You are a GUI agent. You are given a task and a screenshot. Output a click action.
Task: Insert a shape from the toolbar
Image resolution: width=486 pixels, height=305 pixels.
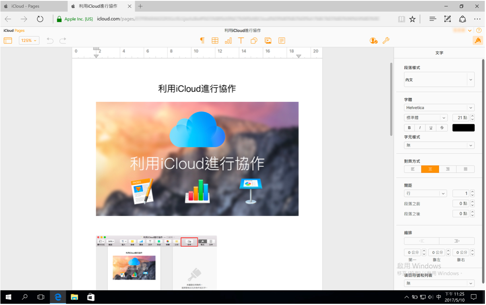tap(254, 41)
